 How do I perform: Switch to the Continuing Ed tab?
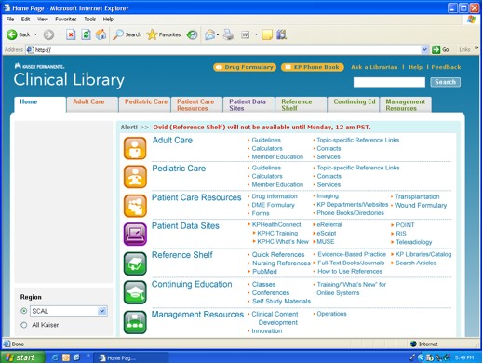[354, 104]
